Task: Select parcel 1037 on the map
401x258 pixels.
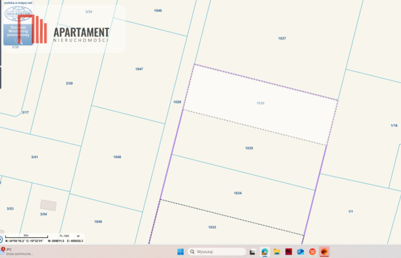Action: (282, 39)
